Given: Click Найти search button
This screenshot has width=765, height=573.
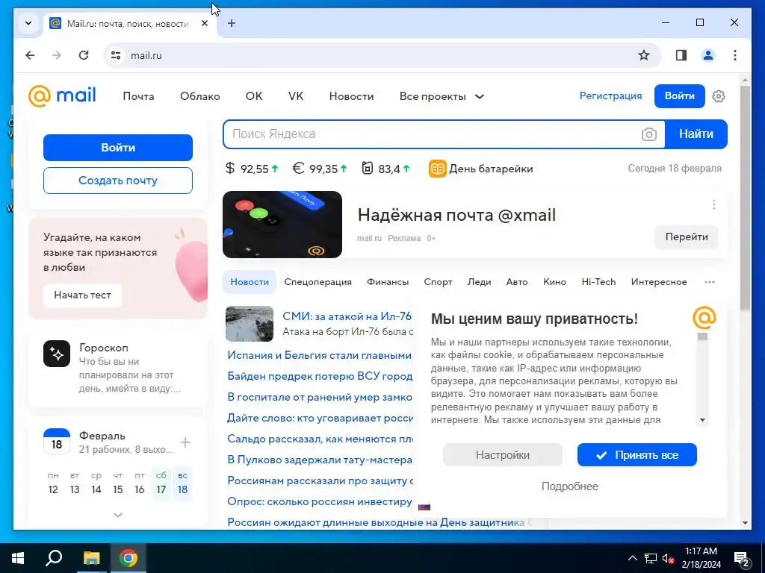Looking at the screenshot, I should tap(696, 134).
